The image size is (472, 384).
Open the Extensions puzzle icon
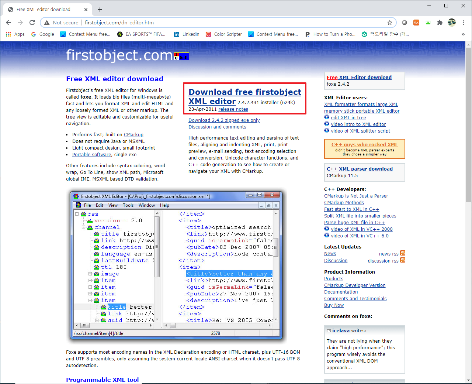(x=440, y=23)
